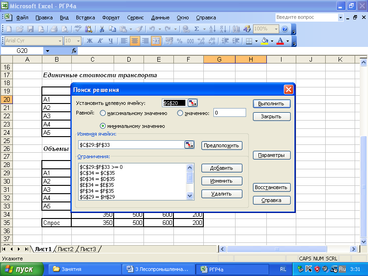Select 'минимальному значению' radio option

click(103, 126)
